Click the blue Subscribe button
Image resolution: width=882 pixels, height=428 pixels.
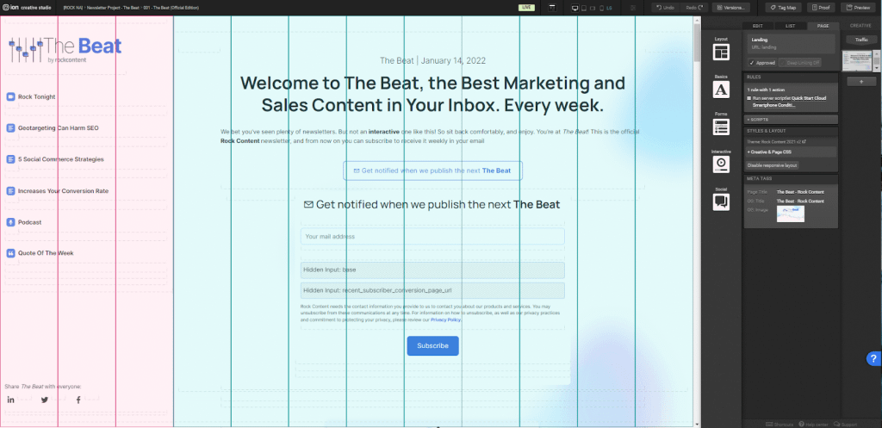tap(432, 345)
